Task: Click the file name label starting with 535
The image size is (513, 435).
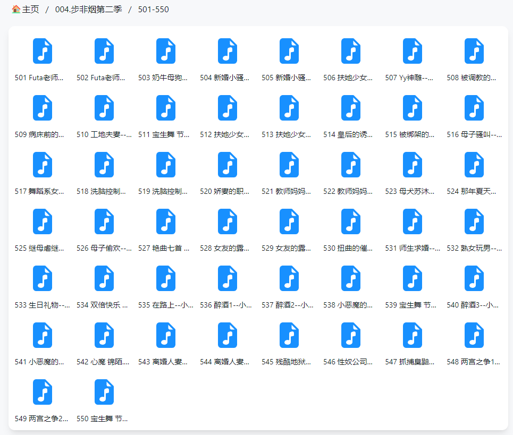Action: pos(166,305)
